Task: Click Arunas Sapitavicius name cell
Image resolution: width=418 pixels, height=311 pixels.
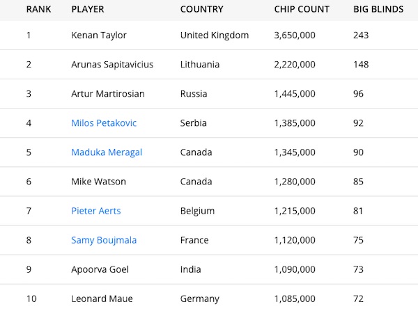Action: (112, 65)
